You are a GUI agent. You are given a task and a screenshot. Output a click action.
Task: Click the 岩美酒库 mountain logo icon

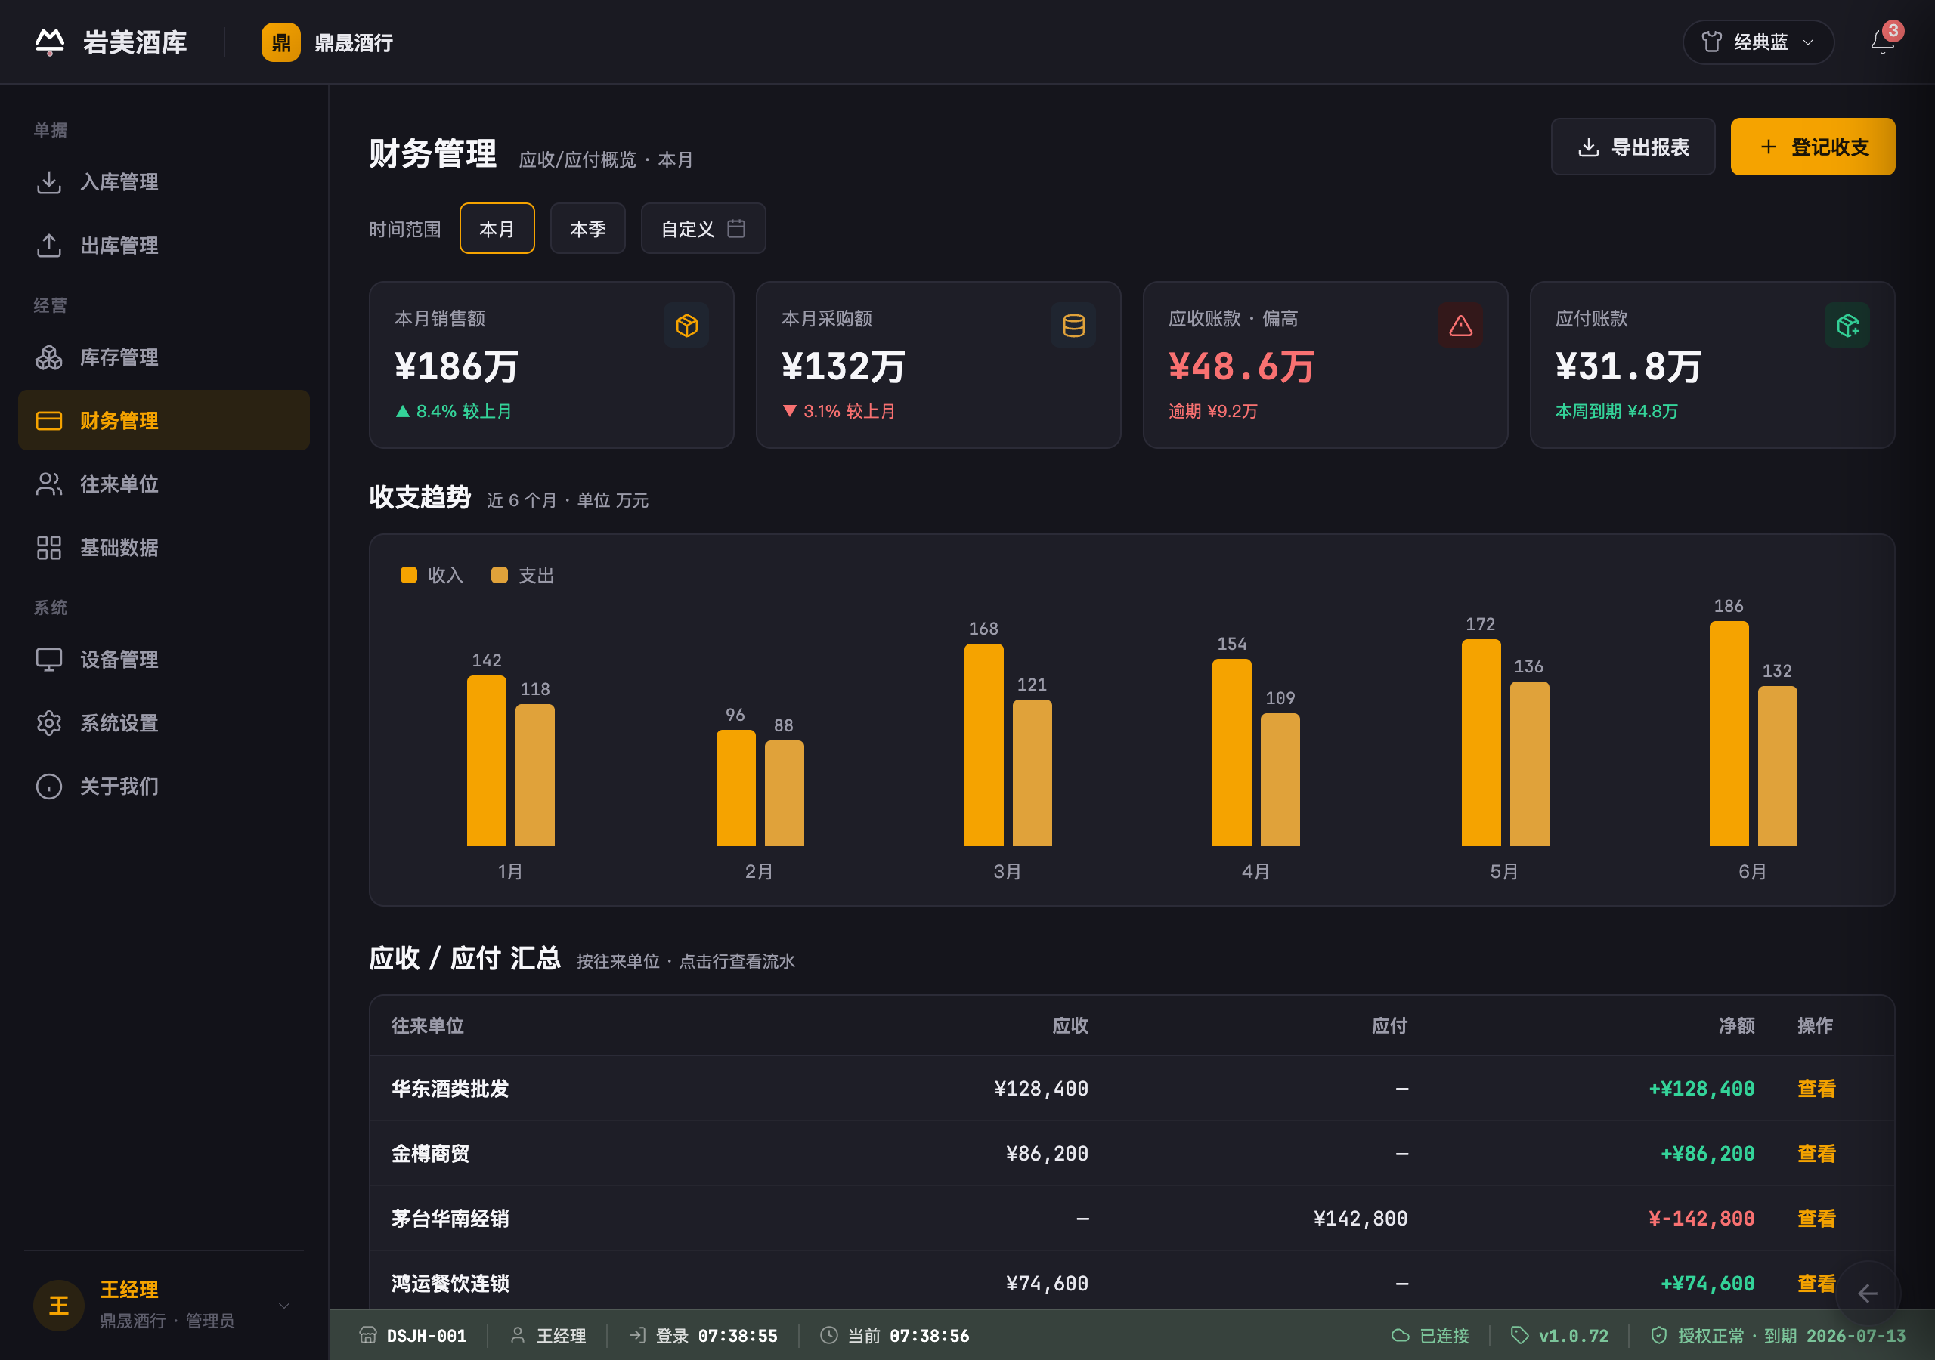(x=50, y=42)
